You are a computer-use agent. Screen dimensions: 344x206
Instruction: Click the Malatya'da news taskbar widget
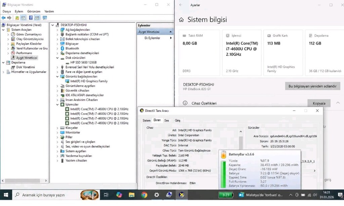[x=261, y=195]
